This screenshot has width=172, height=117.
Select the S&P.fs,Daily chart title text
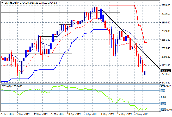(x=12, y=3)
